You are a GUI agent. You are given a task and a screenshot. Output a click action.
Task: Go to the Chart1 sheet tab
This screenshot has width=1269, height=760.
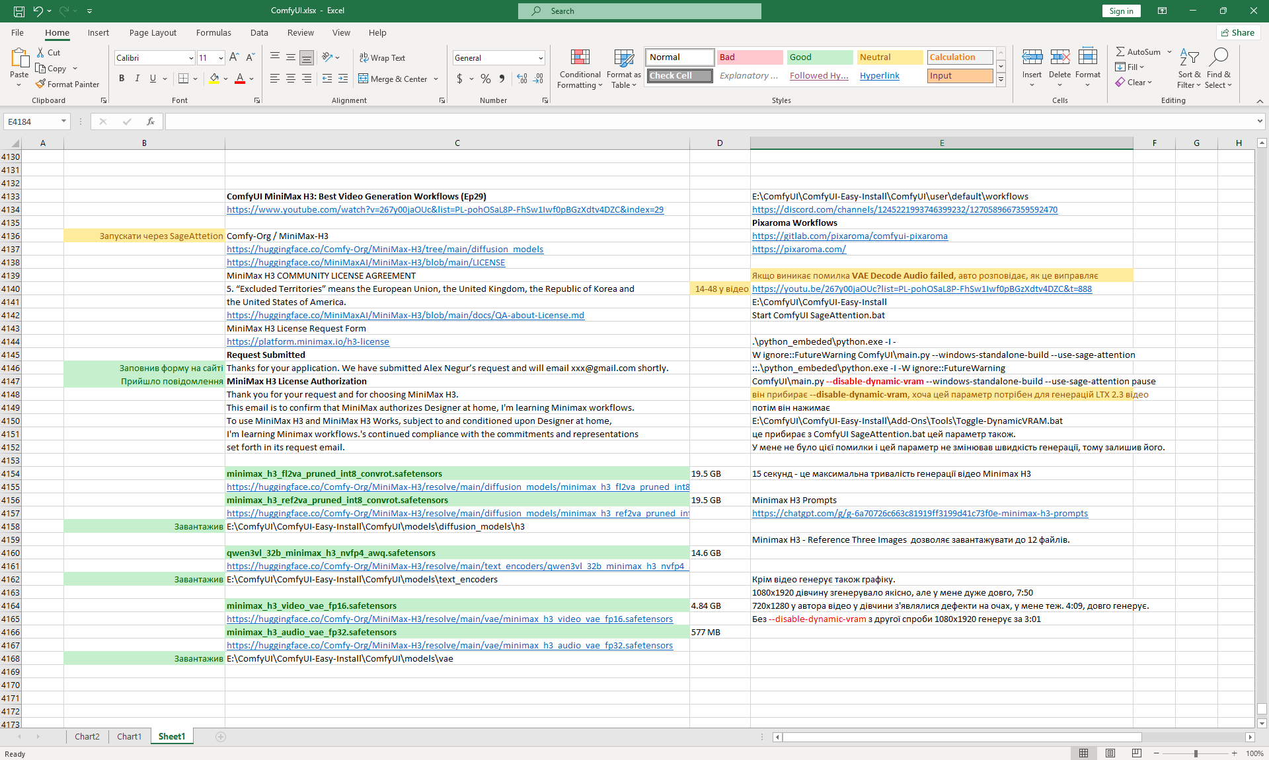click(129, 737)
